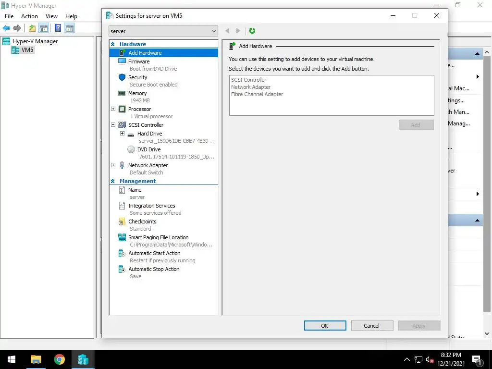Viewport: 492px width, 369px height.
Task: Click the Actions pane scroll-down arrow
Action: [487, 334]
